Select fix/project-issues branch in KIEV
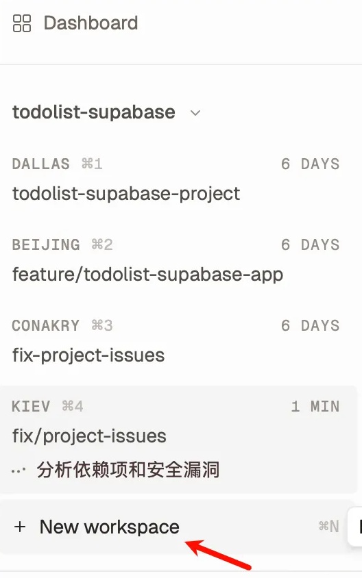The height and width of the screenshot is (578, 362). pos(89,436)
